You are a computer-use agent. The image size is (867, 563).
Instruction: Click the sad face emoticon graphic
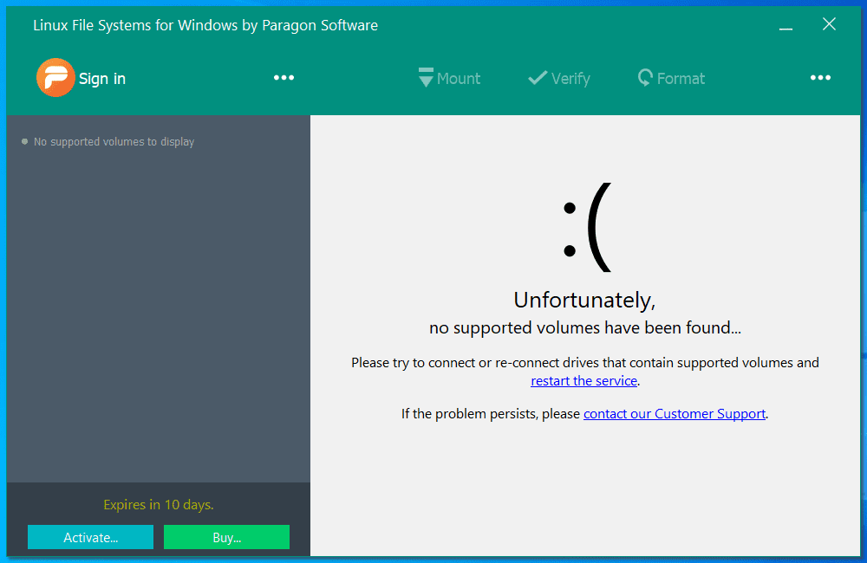[587, 227]
